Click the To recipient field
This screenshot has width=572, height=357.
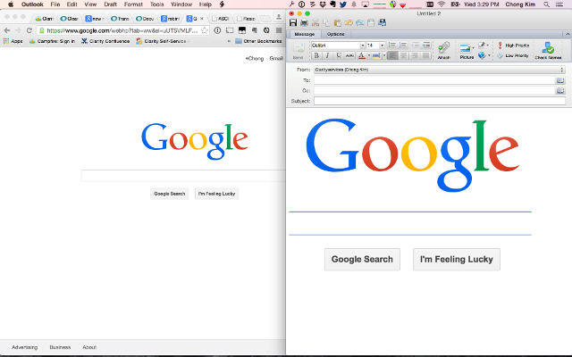(x=434, y=80)
